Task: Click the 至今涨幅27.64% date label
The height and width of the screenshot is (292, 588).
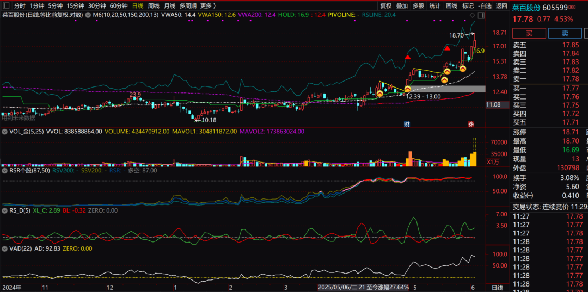Action: [363, 288]
